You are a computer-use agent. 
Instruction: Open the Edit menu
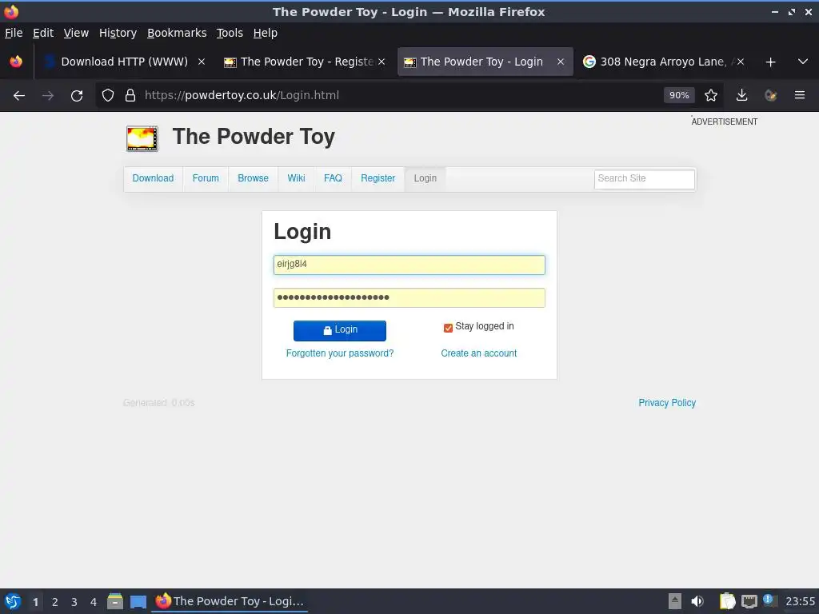(x=43, y=33)
